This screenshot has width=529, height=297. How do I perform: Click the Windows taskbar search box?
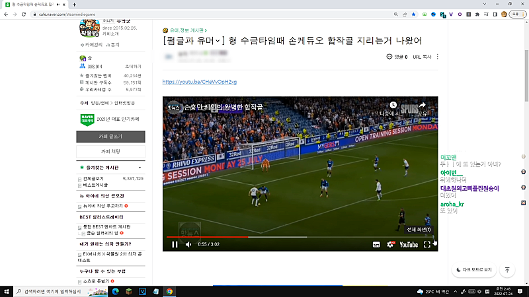61,292
